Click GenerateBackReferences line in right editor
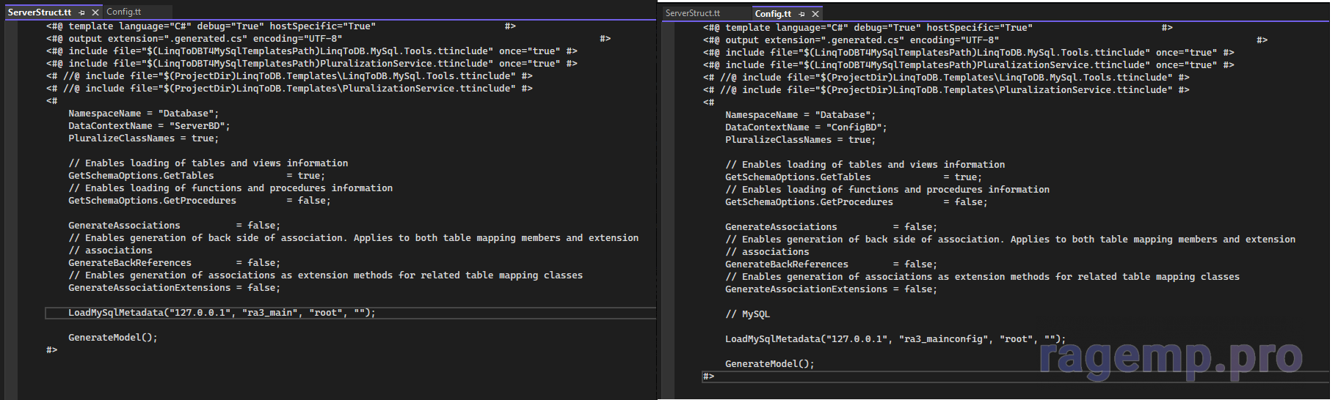Image resolution: width=1338 pixels, height=400 pixels. coord(830,264)
